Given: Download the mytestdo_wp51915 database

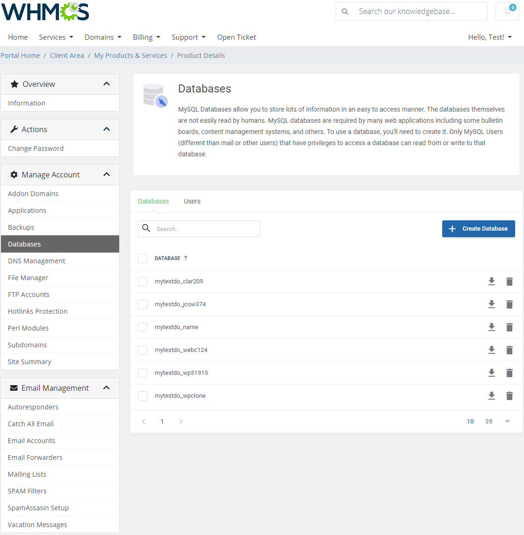Looking at the screenshot, I should 491,373.
